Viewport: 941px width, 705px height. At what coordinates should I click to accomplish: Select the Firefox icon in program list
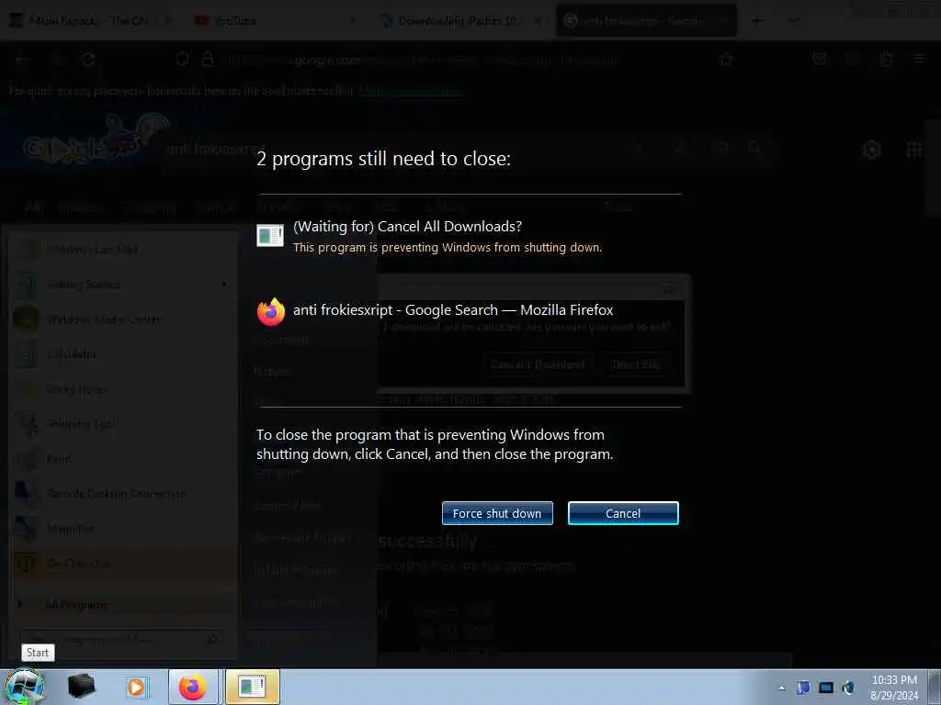tap(271, 312)
